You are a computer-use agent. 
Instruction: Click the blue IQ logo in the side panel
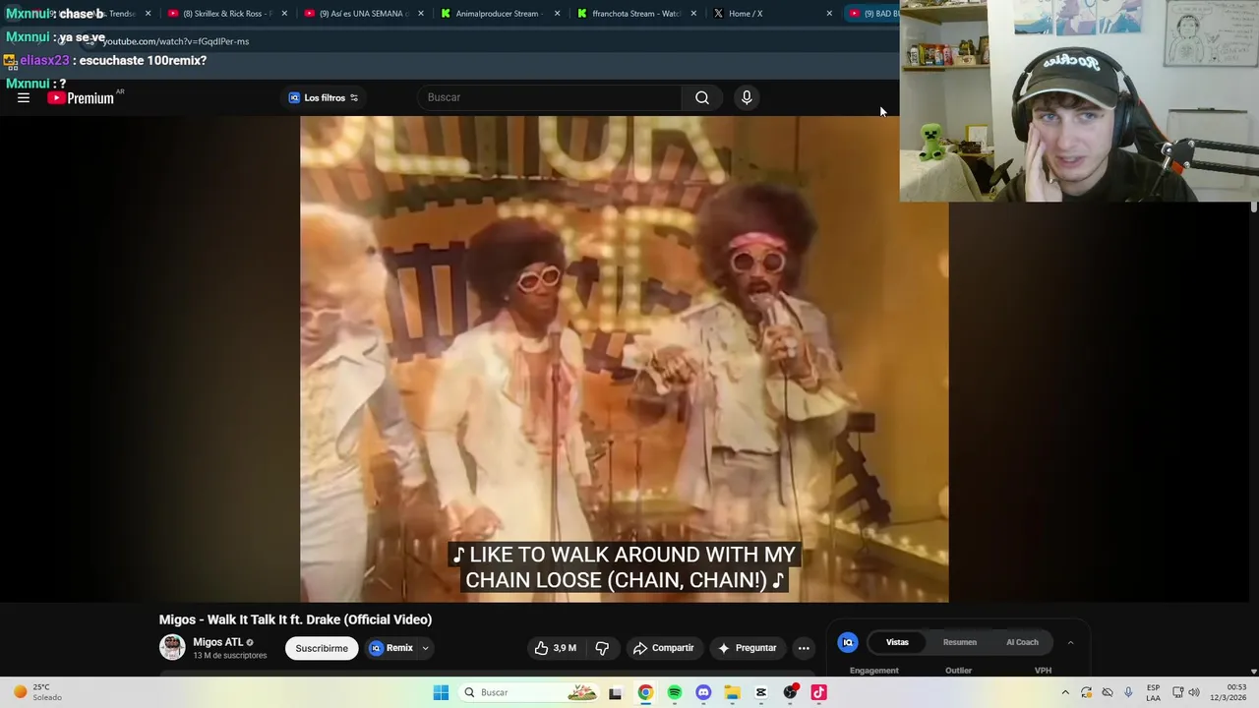pos(848,642)
